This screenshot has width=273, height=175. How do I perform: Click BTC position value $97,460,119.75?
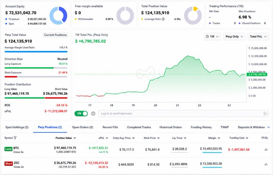[x=65, y=148]
